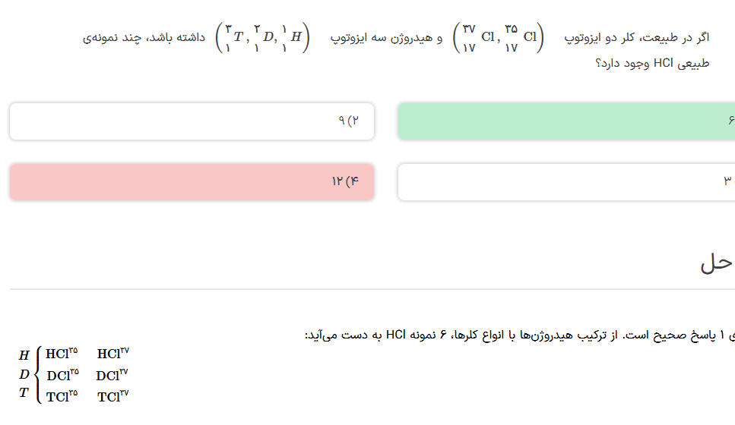Select the white answer option 3

pyautogui.click(x=566, y=182)
